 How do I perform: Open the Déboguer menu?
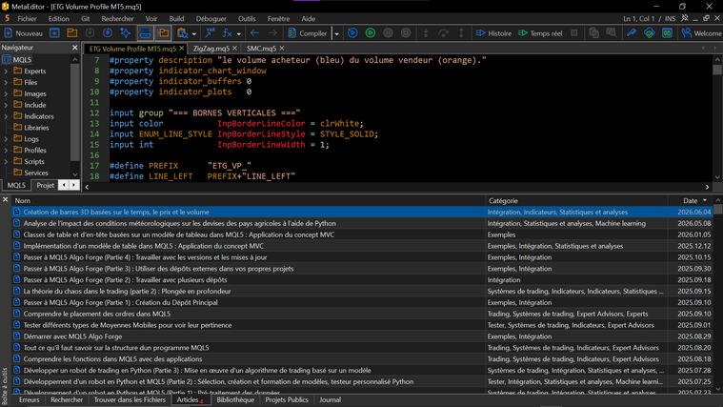pos(211,18)
